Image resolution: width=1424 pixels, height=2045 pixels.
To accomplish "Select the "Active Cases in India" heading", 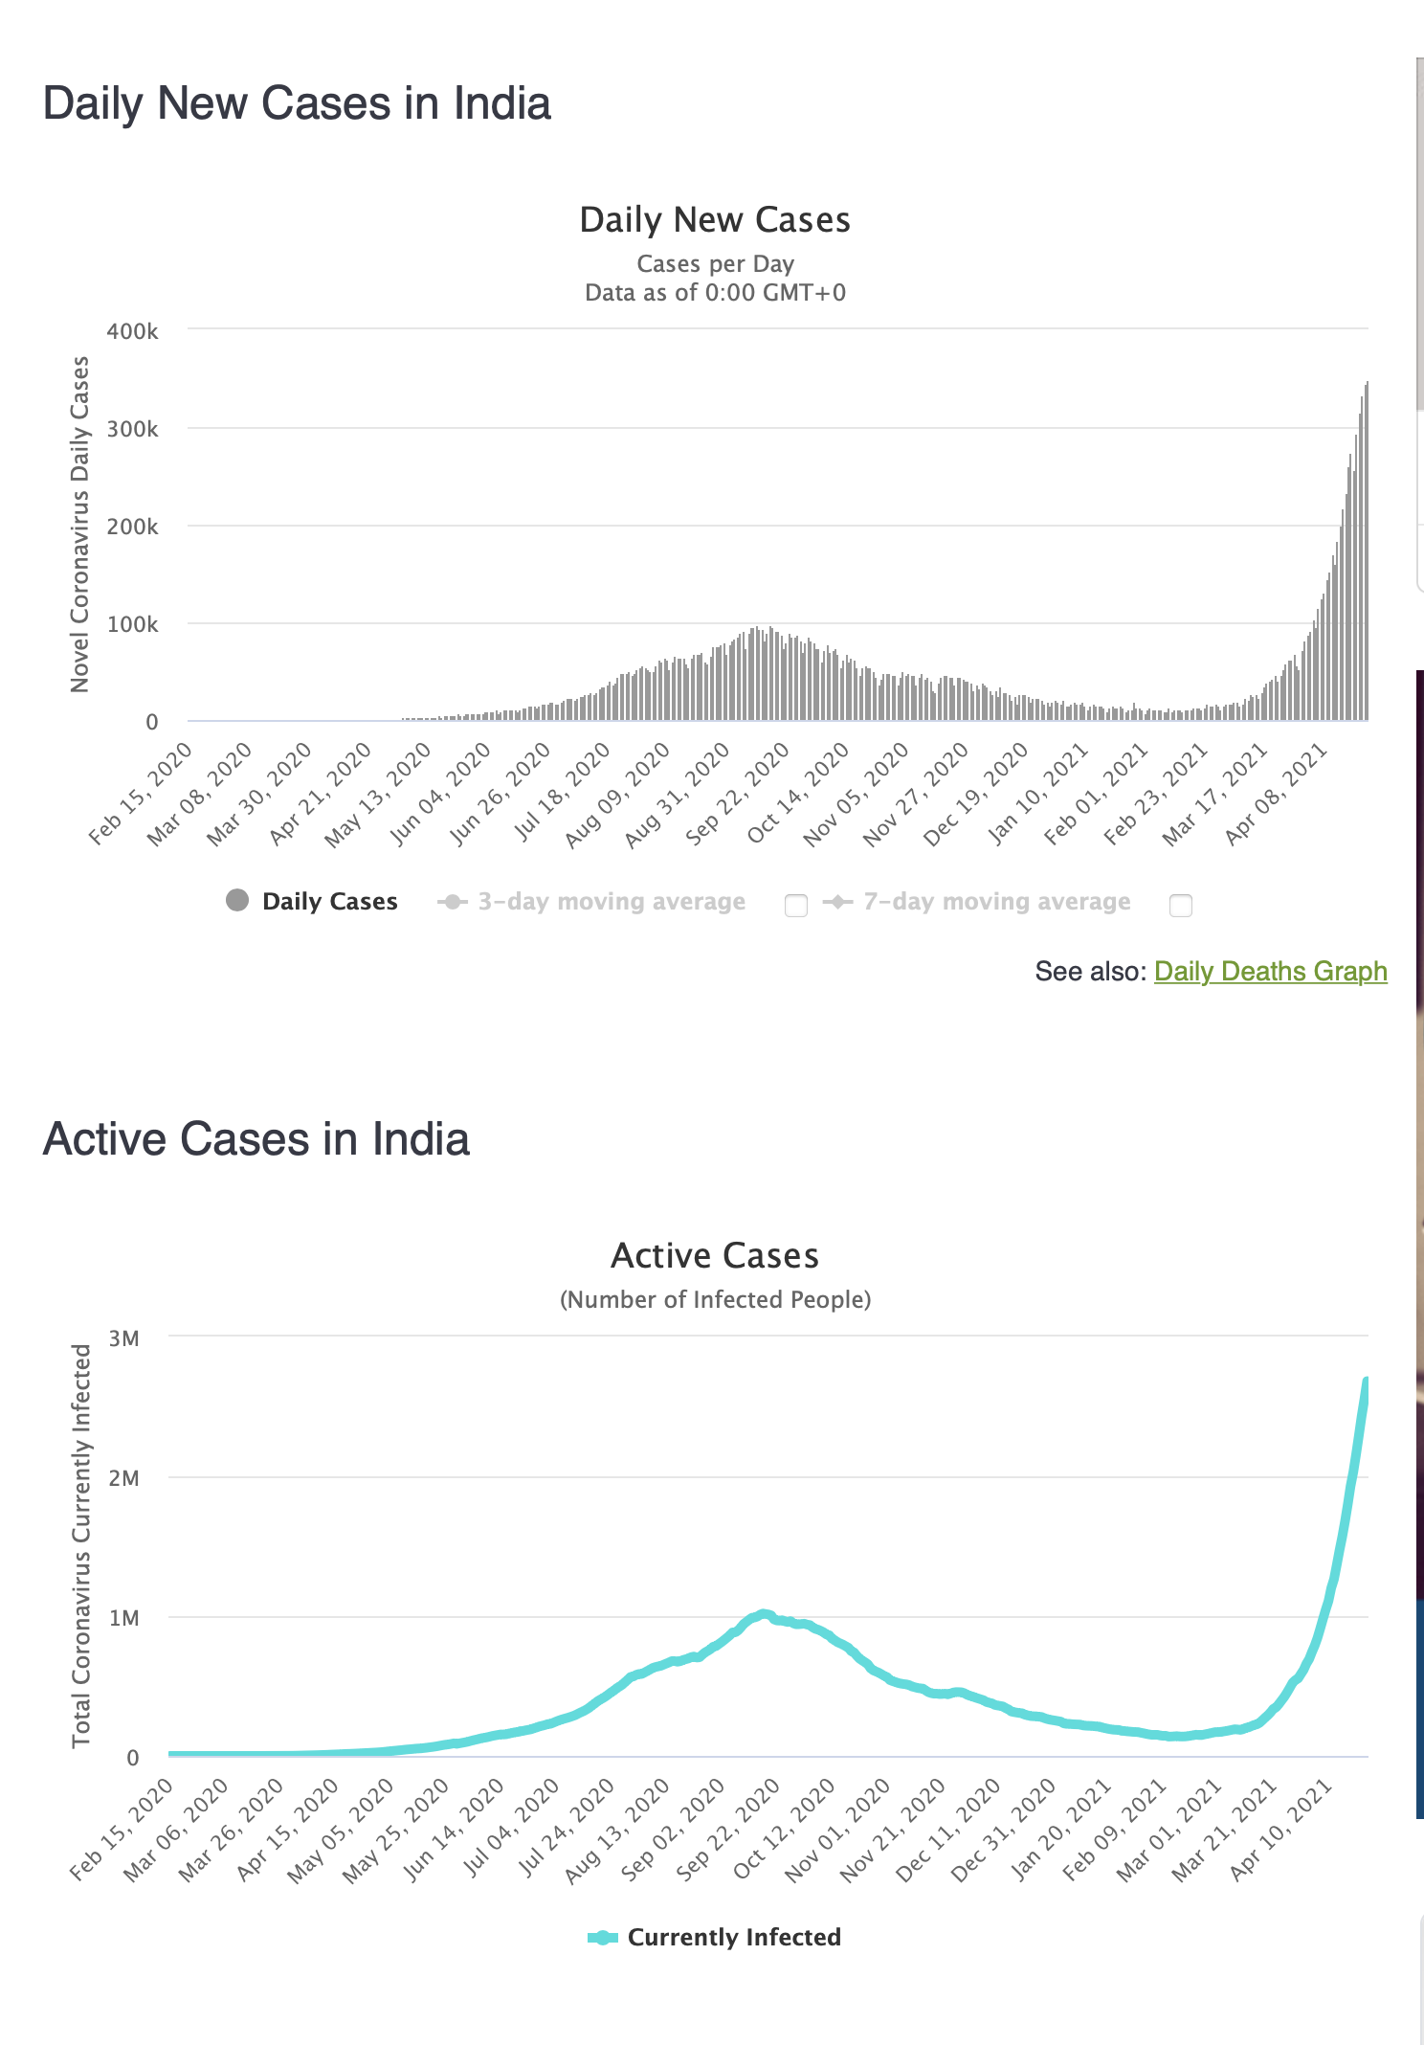I will coord(256,1139).
